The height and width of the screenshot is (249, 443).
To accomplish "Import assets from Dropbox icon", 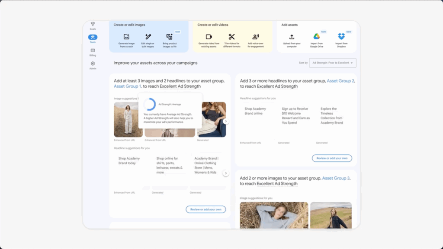I will 341,37.
